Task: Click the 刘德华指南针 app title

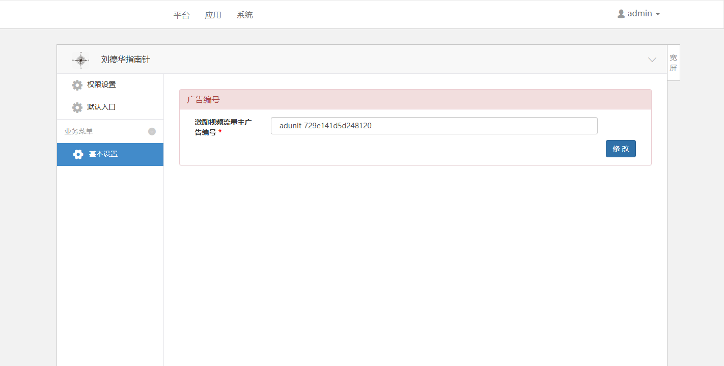Action: tap(125, 60)
